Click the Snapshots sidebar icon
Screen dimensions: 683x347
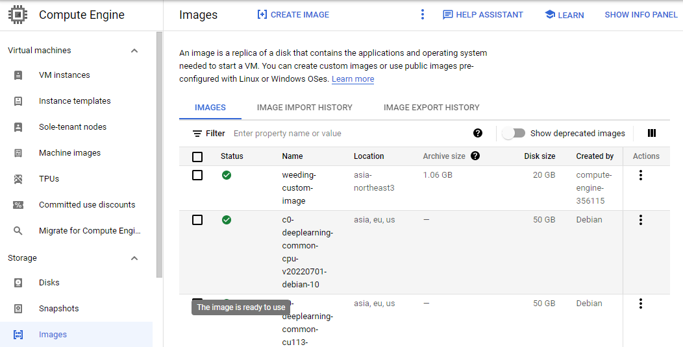pyautogui.click(x=18, y=309)
